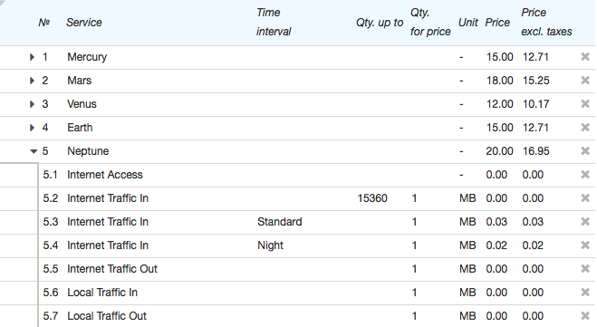Remove the Earth service row
The image size is (597, 327).
pos(585,128)
